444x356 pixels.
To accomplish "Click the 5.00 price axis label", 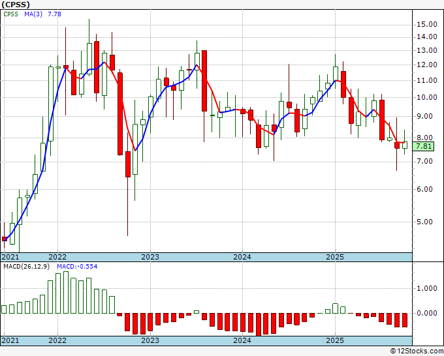I will click(x=424, y=222).
